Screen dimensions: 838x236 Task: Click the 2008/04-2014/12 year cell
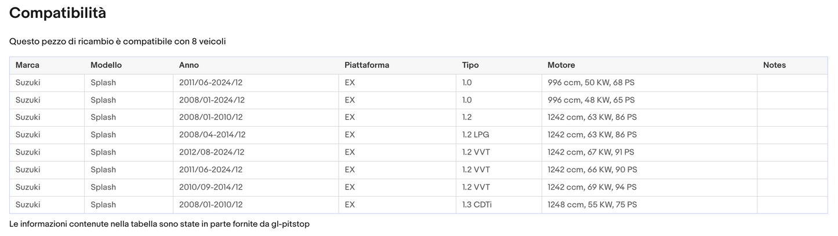212,135
